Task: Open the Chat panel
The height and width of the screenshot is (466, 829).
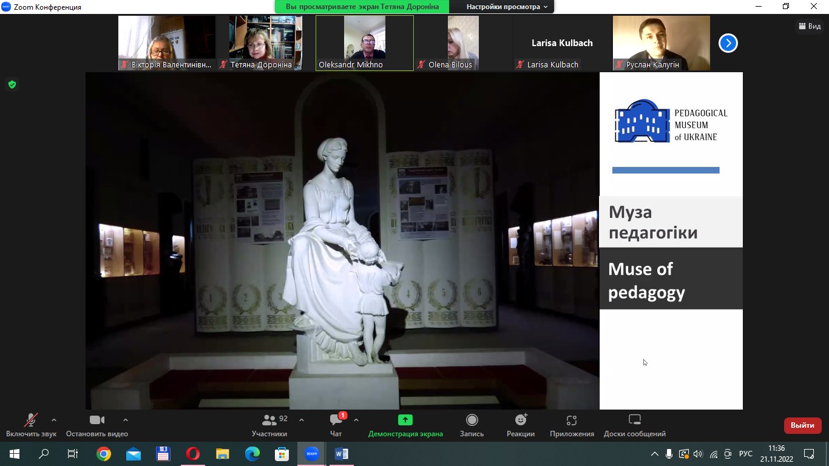Action: pos(336,420)
